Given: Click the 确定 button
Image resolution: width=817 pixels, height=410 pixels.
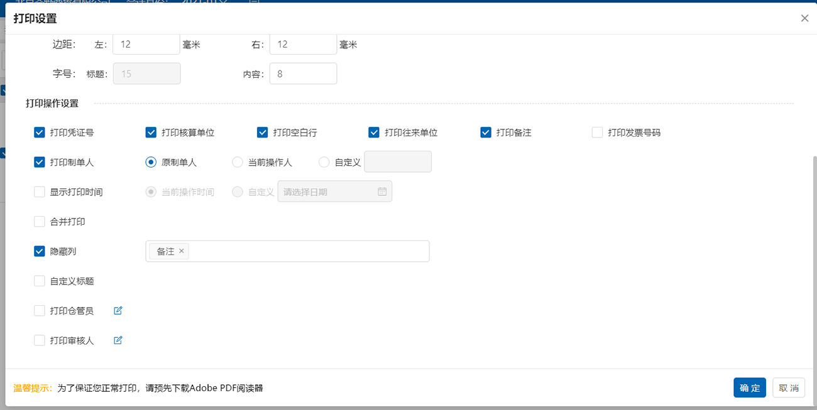Looking at the screenshot, I should click(750, 388).
